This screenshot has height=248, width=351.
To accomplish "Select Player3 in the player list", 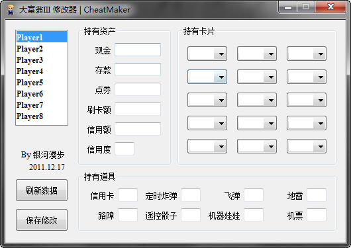I will (42, 60).
